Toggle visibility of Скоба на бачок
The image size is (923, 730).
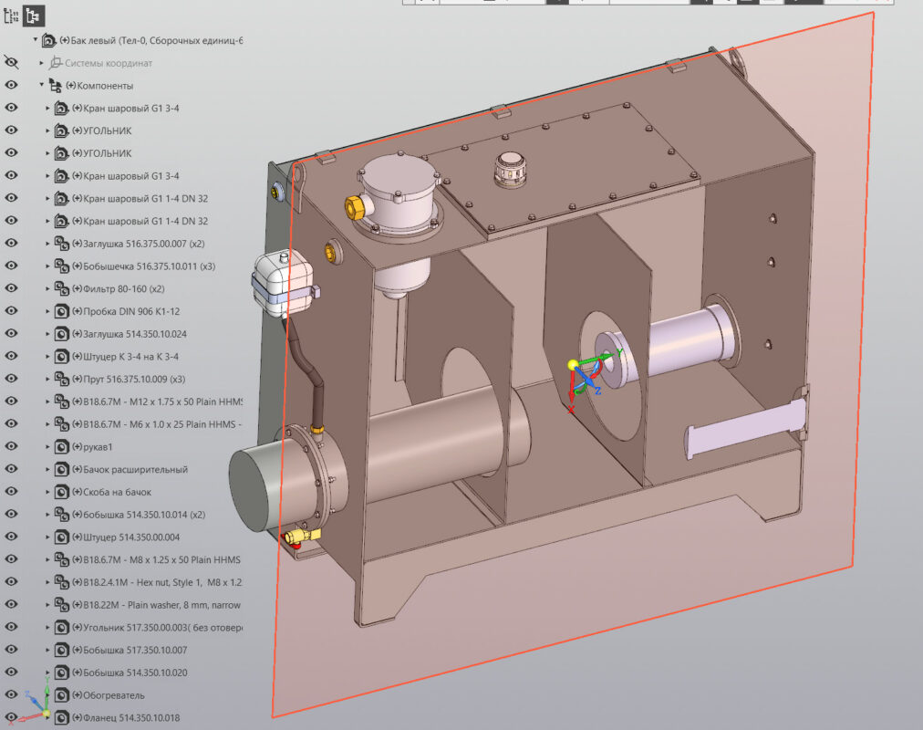(x=11, y=492)
